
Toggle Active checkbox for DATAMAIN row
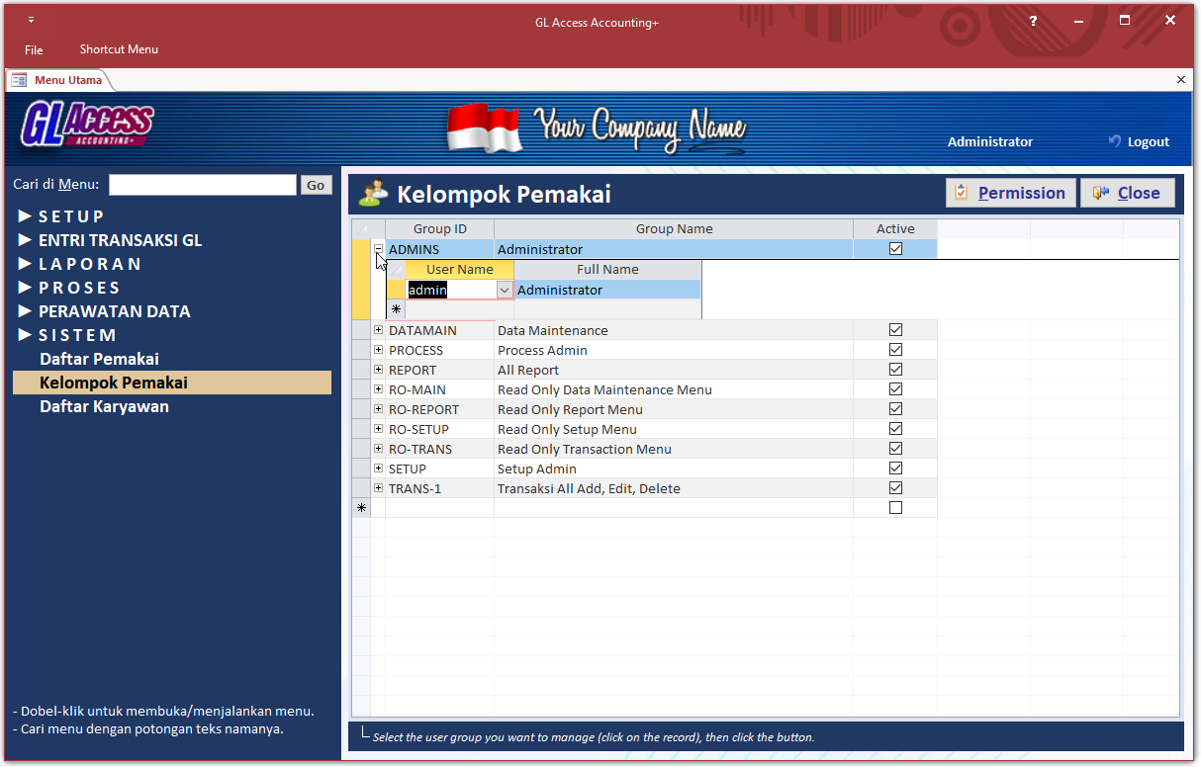[895, 330]
